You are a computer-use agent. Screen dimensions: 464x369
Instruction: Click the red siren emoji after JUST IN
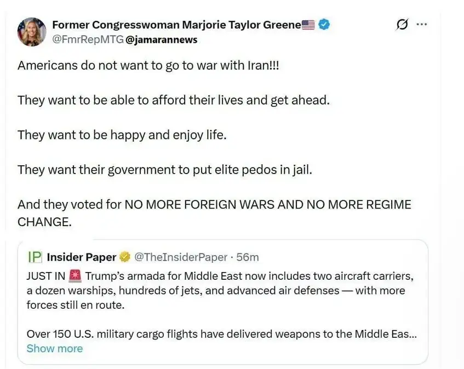click(75, 275)
